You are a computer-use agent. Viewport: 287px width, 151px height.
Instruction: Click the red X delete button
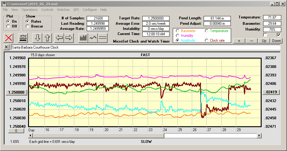tap(8, 38)
